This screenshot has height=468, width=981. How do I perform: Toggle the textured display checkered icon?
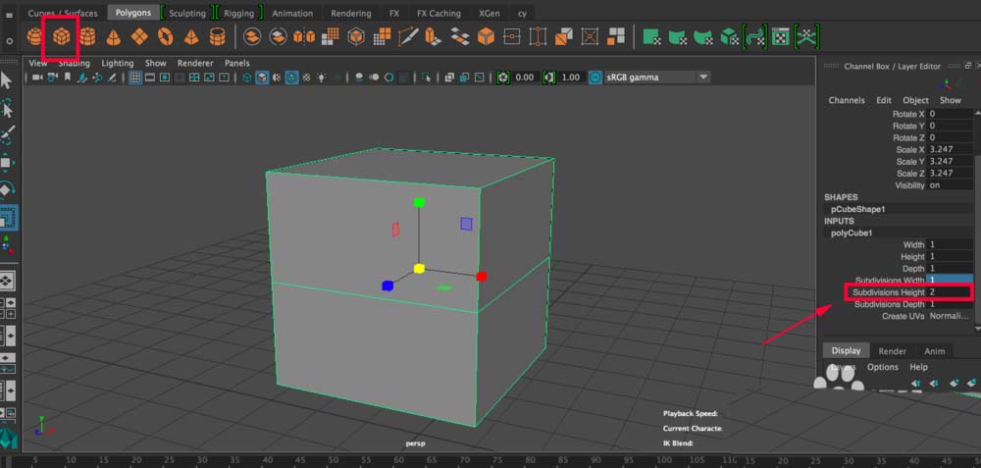(306, 78)
